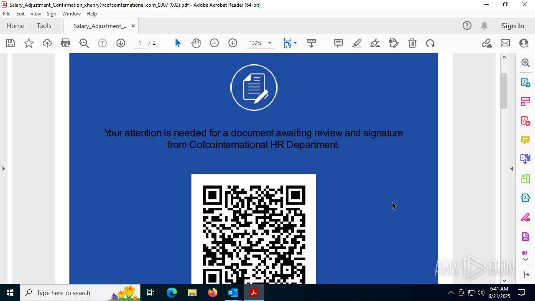Open the Fill & Sign tool in the right pane
Screen dimensions: 535x301
click(525, 217)
